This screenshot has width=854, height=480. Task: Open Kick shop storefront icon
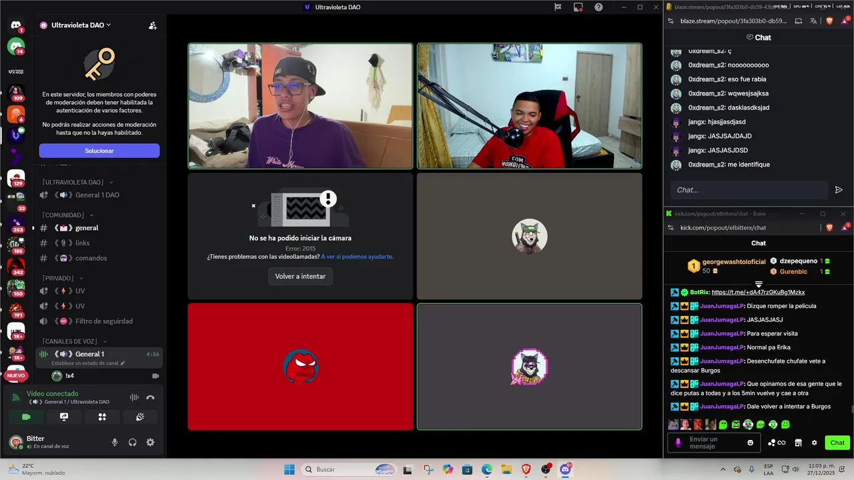(798, 443)
